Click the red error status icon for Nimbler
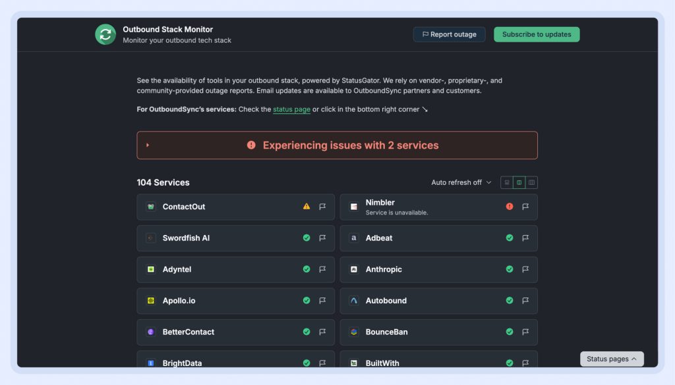The image size is (675, 385). (510, 207)
